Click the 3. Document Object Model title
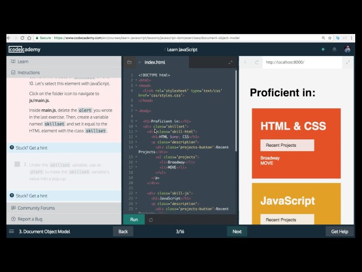The image size is (362, 272). (44, 232)
